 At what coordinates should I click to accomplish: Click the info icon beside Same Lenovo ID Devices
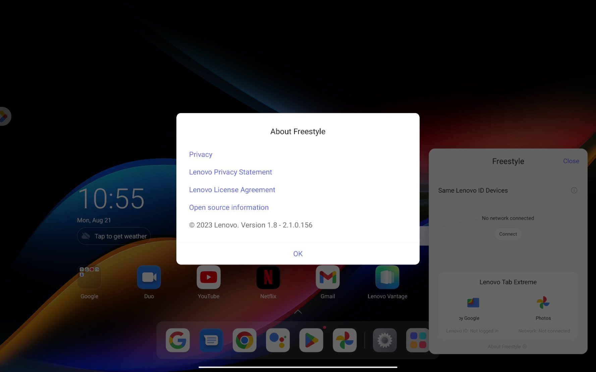click(x=574, y=190)
